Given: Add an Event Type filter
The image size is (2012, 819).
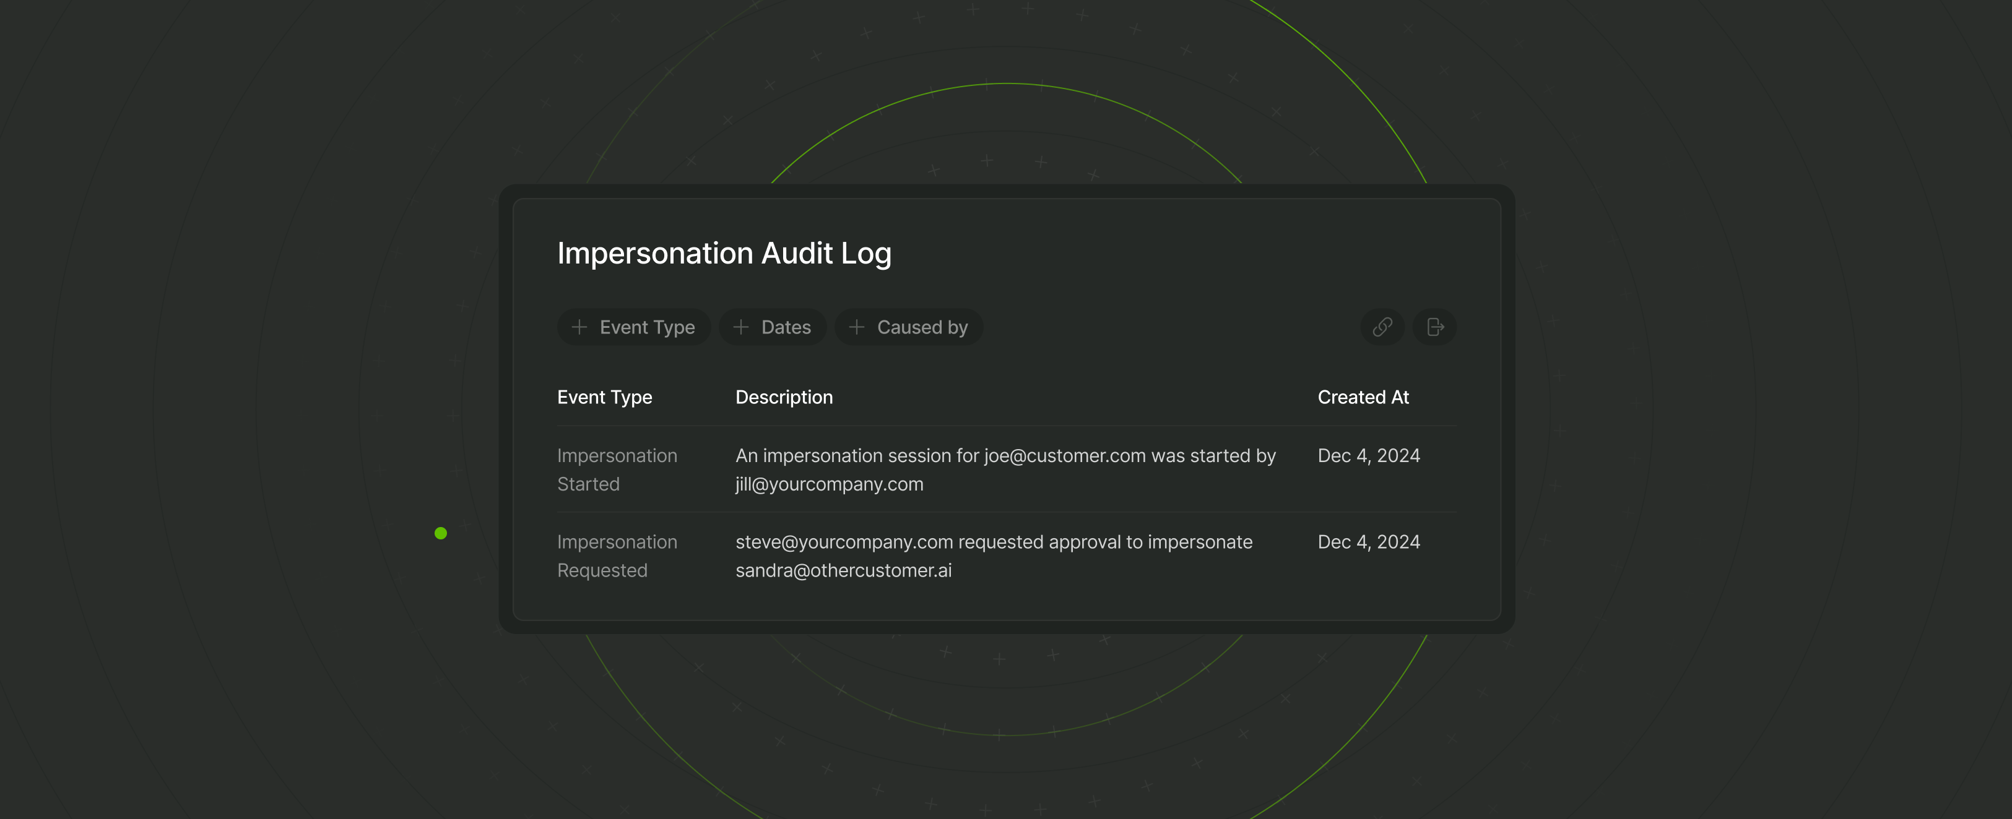Looking at the screenshot, I should click(x=634, y=327).
